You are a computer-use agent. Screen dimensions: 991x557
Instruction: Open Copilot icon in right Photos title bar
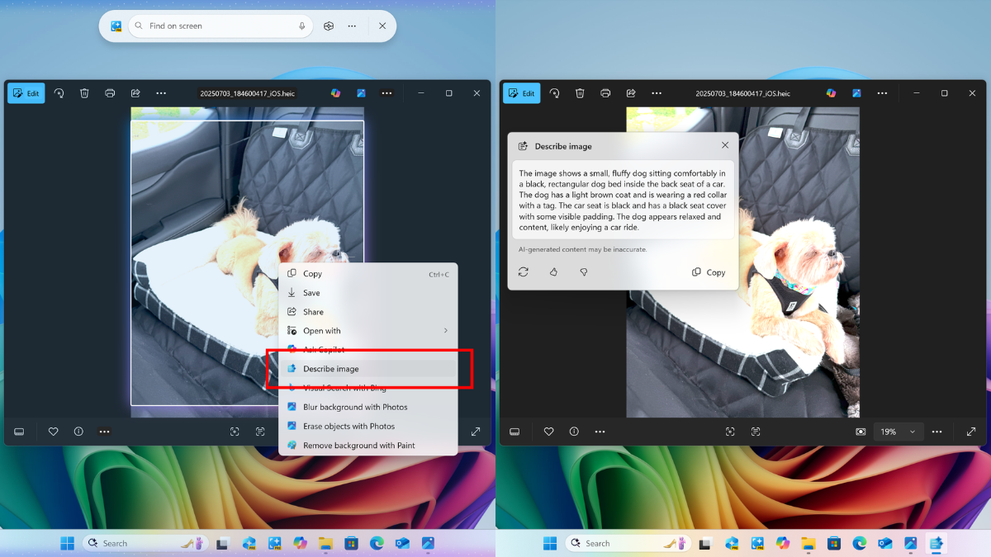(832, 93)
